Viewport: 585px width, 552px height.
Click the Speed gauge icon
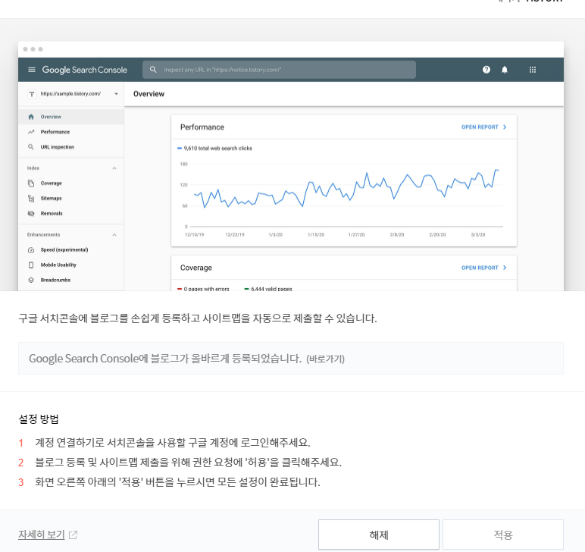[31, 249]
